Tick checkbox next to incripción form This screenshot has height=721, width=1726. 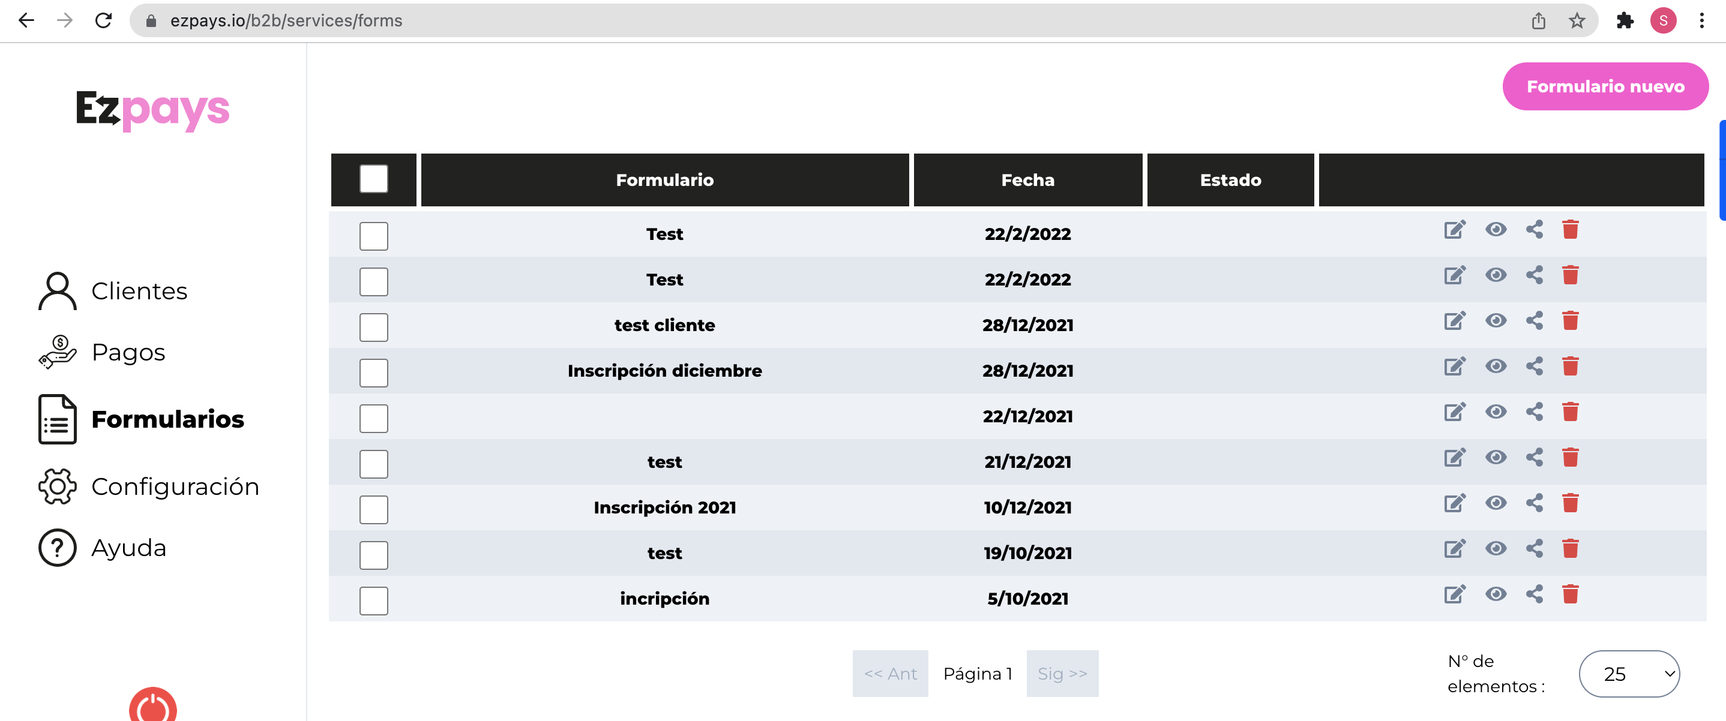(373, 600)
